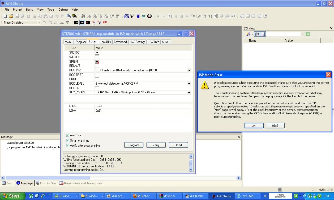The image size is (334, 200).
Task: Switch to the Program tab
Action: (x=81, y=42)
